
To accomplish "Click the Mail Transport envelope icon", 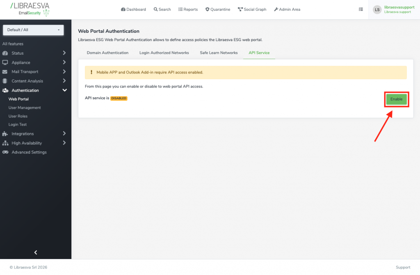I will [x=5, y=72].
